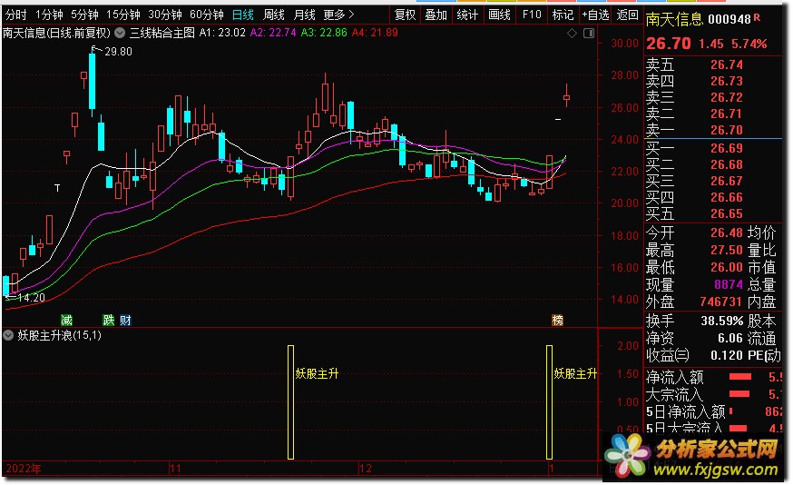793x485 pixels.
Task: Click the 卖一 price 26.70
Action: [726, 130]
